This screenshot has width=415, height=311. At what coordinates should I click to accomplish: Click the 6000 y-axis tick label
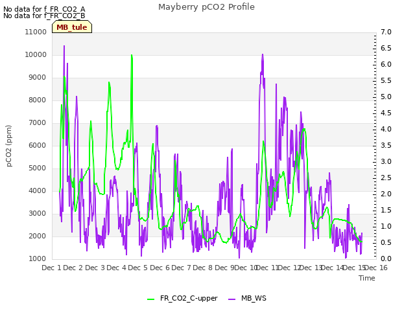[x=38, y=145]
